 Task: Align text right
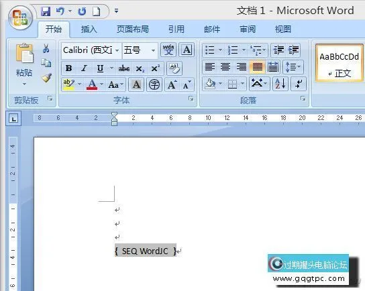tap(241, 67)
